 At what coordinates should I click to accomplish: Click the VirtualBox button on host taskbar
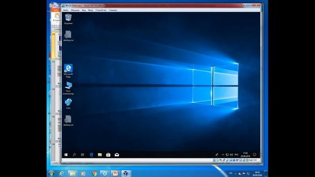(x=126, y=174)
